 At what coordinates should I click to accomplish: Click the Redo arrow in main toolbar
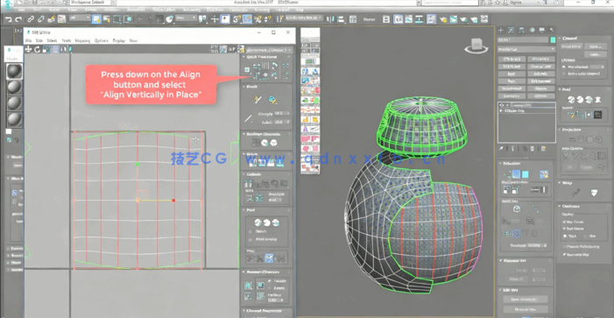pyautogui.click(x=18, y=19)
